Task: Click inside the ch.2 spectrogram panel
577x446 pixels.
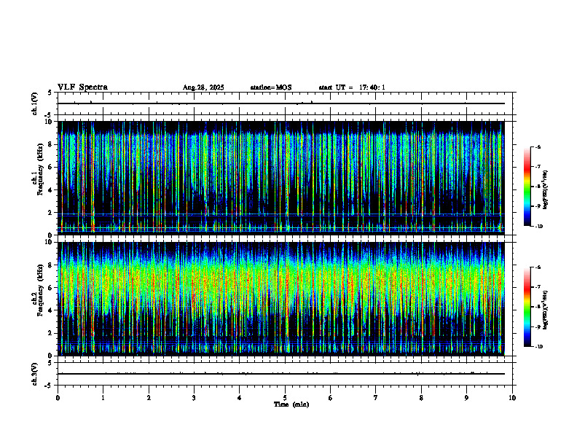Action: pyautogui.click(x=281, y=299)
